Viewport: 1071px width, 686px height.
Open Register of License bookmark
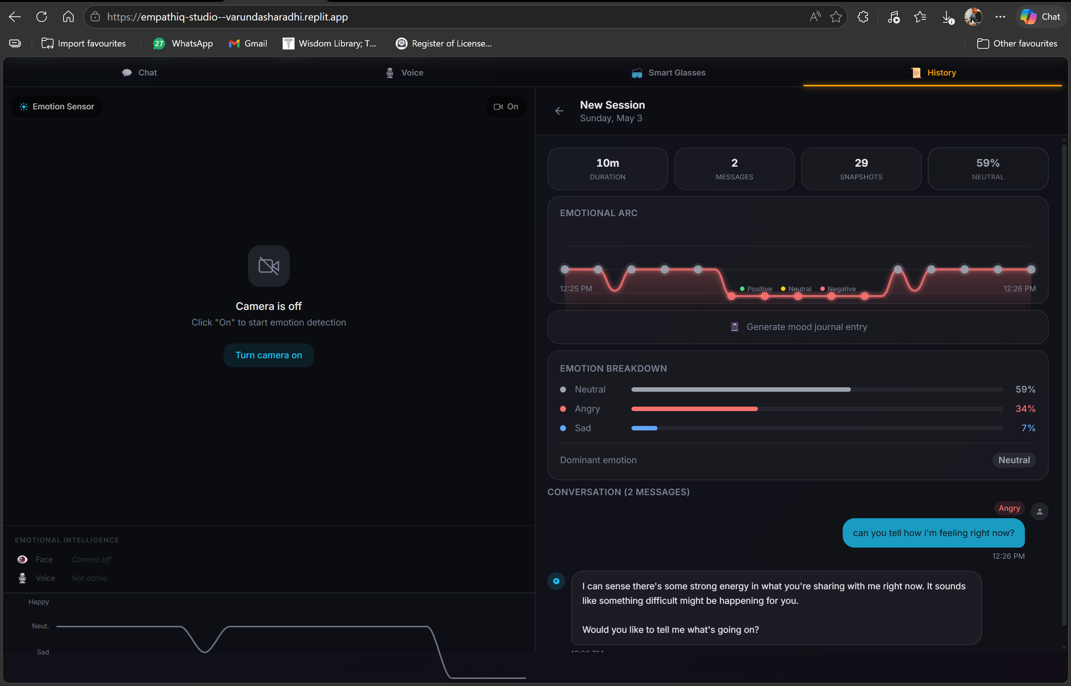(444, 43)
